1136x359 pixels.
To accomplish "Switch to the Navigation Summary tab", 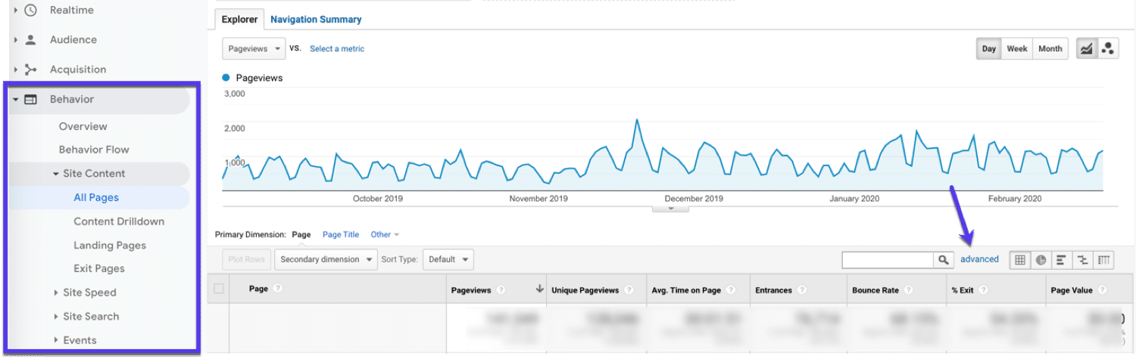I will [x=316, y=20].
